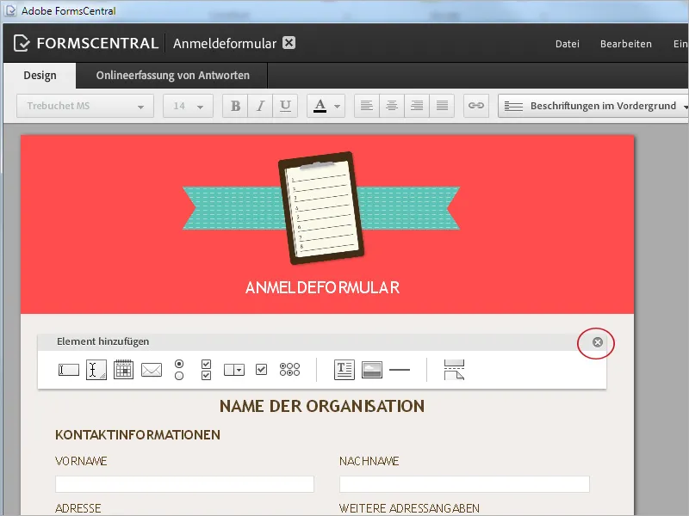Add a multi-line text field element
The width and height of the screenshot is (689, 516).
coord(96,370)
